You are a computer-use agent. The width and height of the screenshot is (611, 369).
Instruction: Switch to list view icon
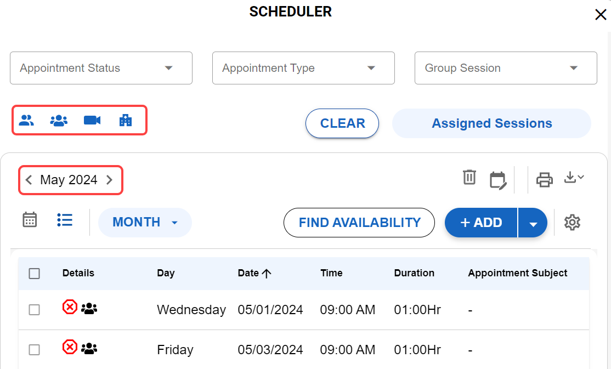pyautogui.click(x=65, y=220)
